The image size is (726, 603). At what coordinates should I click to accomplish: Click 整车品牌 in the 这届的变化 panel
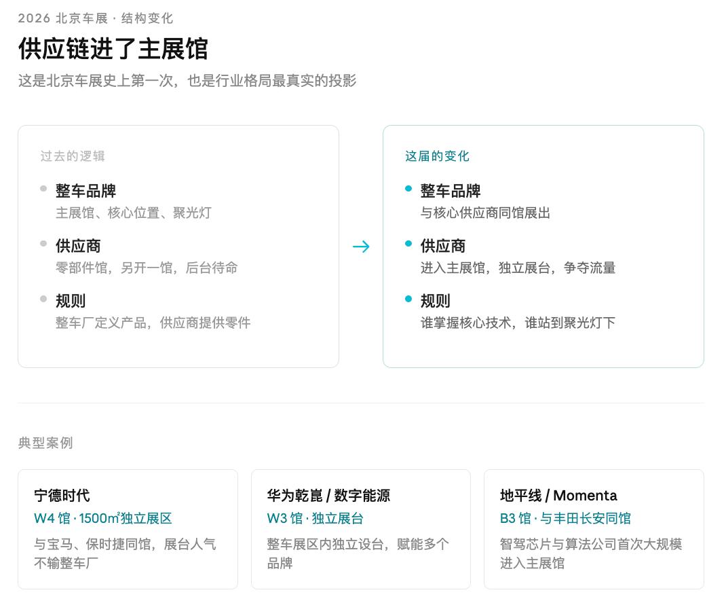451,191
